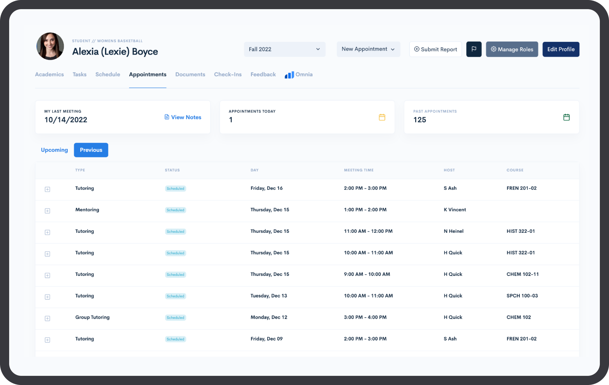Click the green calendar icon for Past Appointments
This screenshot has width=609, height=385.
pyautogui.click(x=566, y=117)
